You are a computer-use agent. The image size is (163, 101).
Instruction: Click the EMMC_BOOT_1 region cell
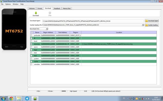click(x=76, y=35)
